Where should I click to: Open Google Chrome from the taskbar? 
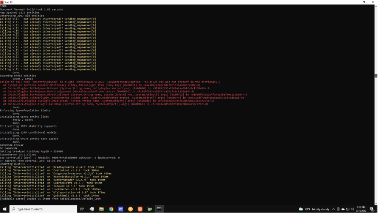[x=111, y=209]
